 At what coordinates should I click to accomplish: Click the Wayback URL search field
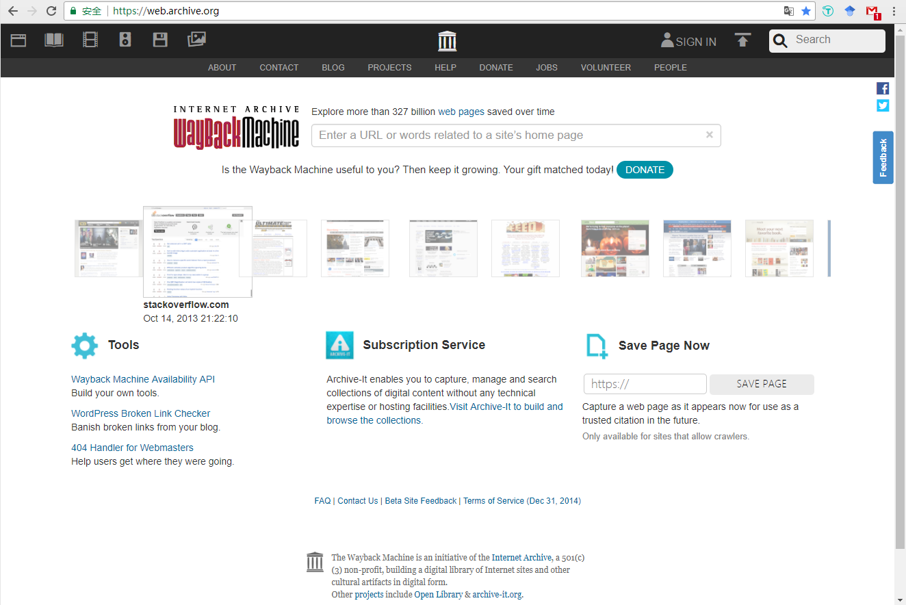(516, 136)
